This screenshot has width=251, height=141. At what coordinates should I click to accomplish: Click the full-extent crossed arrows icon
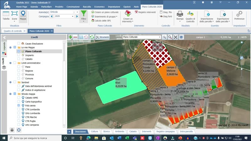point(176,37)
